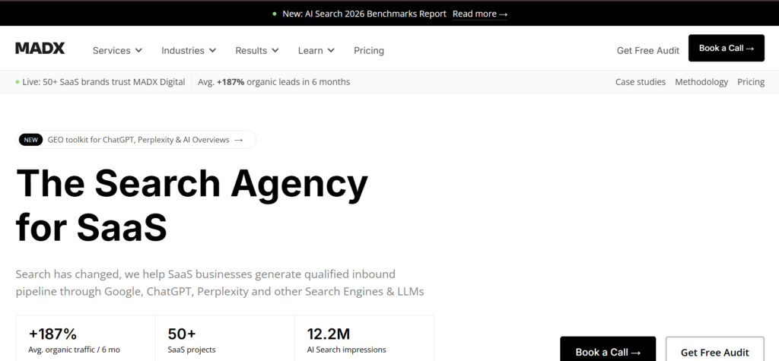The height and width of the screenshot is (361, 779).
Task: Expand the Industries dropdown menu
Action: tap(189, 51)
